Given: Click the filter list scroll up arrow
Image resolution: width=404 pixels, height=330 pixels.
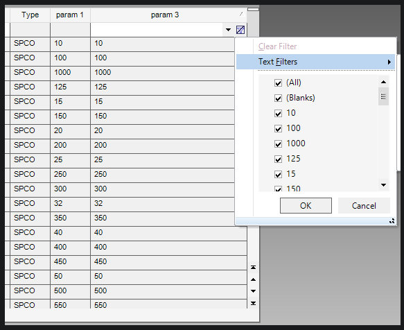Looking at the screenshot, I should (383, 82).
